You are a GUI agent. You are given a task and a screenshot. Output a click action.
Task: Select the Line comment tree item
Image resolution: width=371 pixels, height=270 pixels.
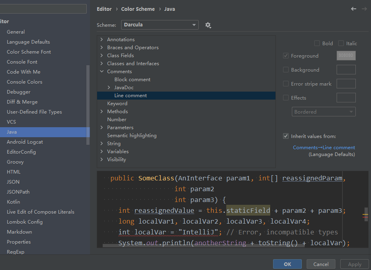click(131, 95)
